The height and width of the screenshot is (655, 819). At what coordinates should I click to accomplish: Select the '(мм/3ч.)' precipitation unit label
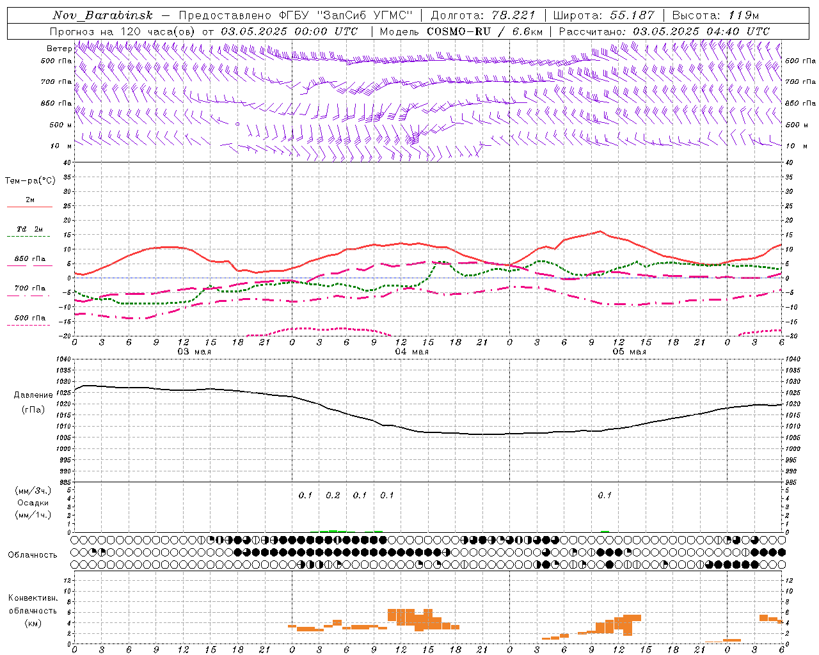(x=33, y=491)
